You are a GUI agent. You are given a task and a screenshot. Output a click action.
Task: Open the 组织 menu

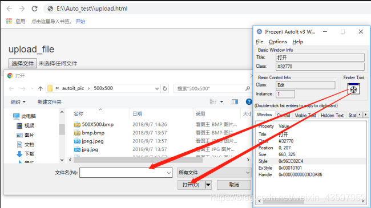pyautogui.click(x=18, y=102)
